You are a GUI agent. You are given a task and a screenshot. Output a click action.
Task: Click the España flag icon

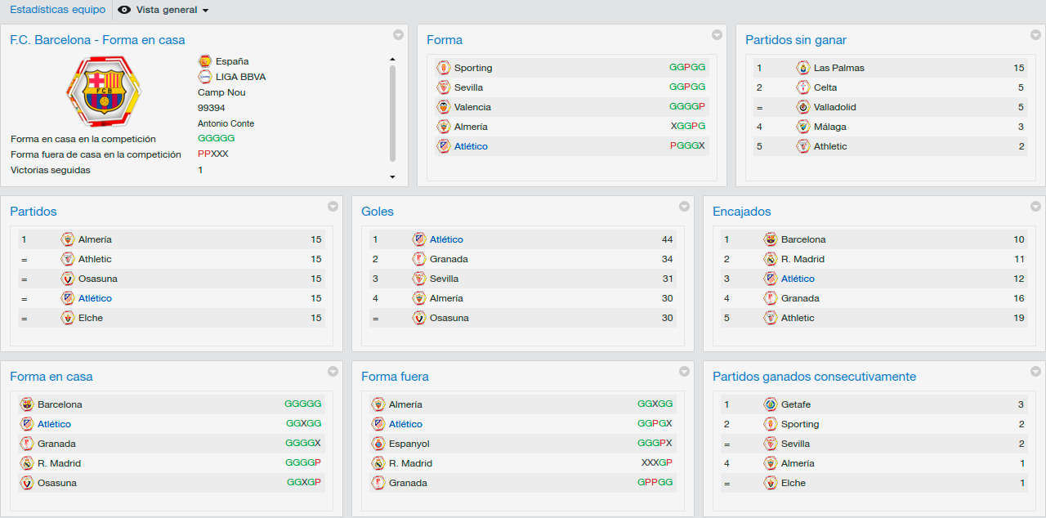205,61
